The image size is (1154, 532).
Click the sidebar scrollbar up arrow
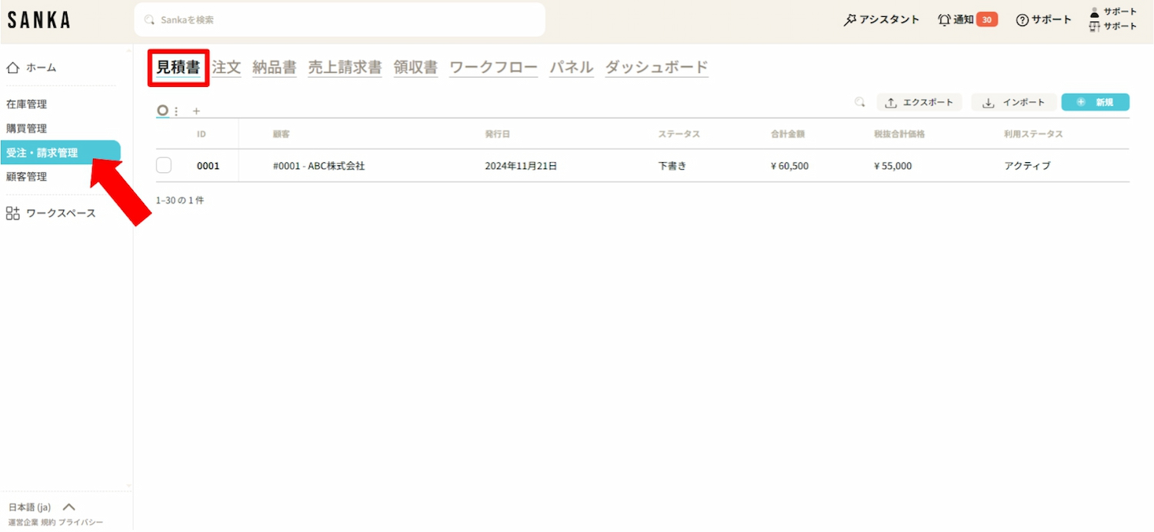click(128, 50)
